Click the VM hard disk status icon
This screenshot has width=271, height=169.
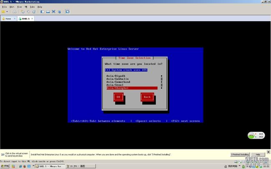coord(236,162)
